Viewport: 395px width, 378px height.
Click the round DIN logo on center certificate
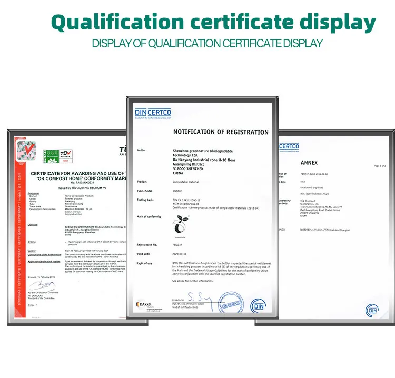(258, 306)
